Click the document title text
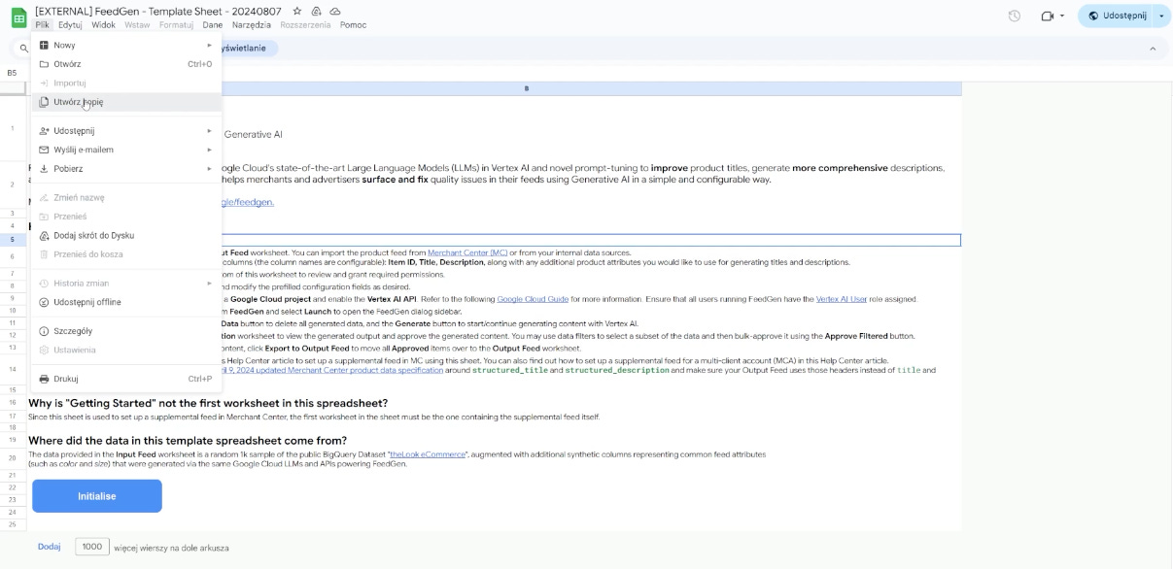The width and height of the screenshot is (1173, 569). point(159,11)
